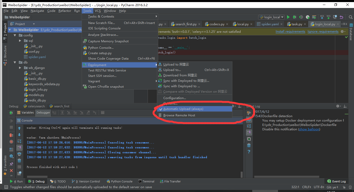Open Database tool window on right edge
The image size is (354, 192).
click(x=351, y=32)
